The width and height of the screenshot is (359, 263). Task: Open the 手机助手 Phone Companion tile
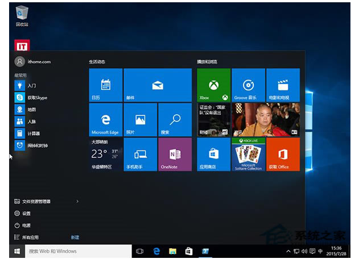pyautogui.click(x=141, y=155)
